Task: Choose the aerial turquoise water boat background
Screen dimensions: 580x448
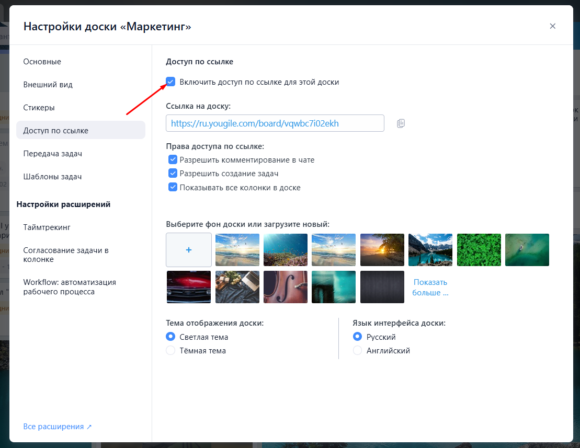Action: tap(527, 250)
